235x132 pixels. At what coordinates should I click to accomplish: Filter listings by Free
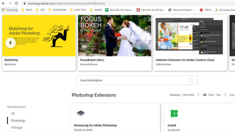tap(218, 95)
